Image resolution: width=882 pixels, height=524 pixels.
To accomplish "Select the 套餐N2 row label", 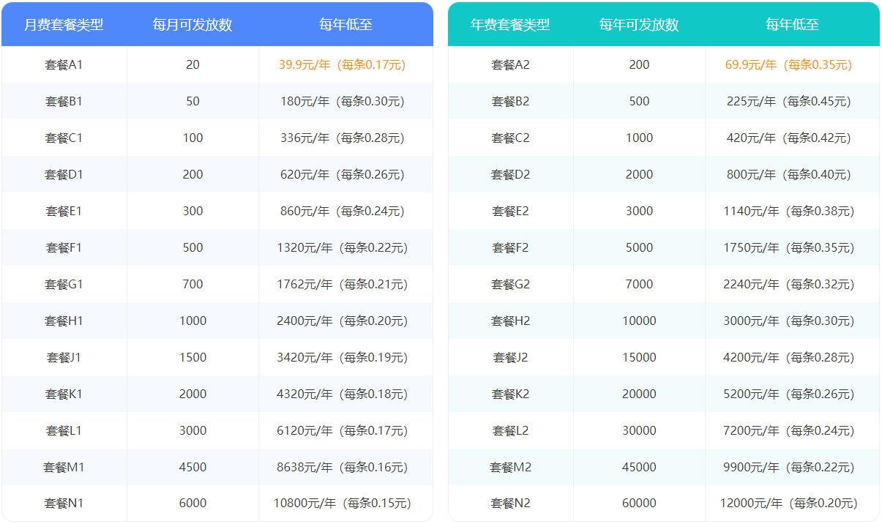I will click(510, 504).
